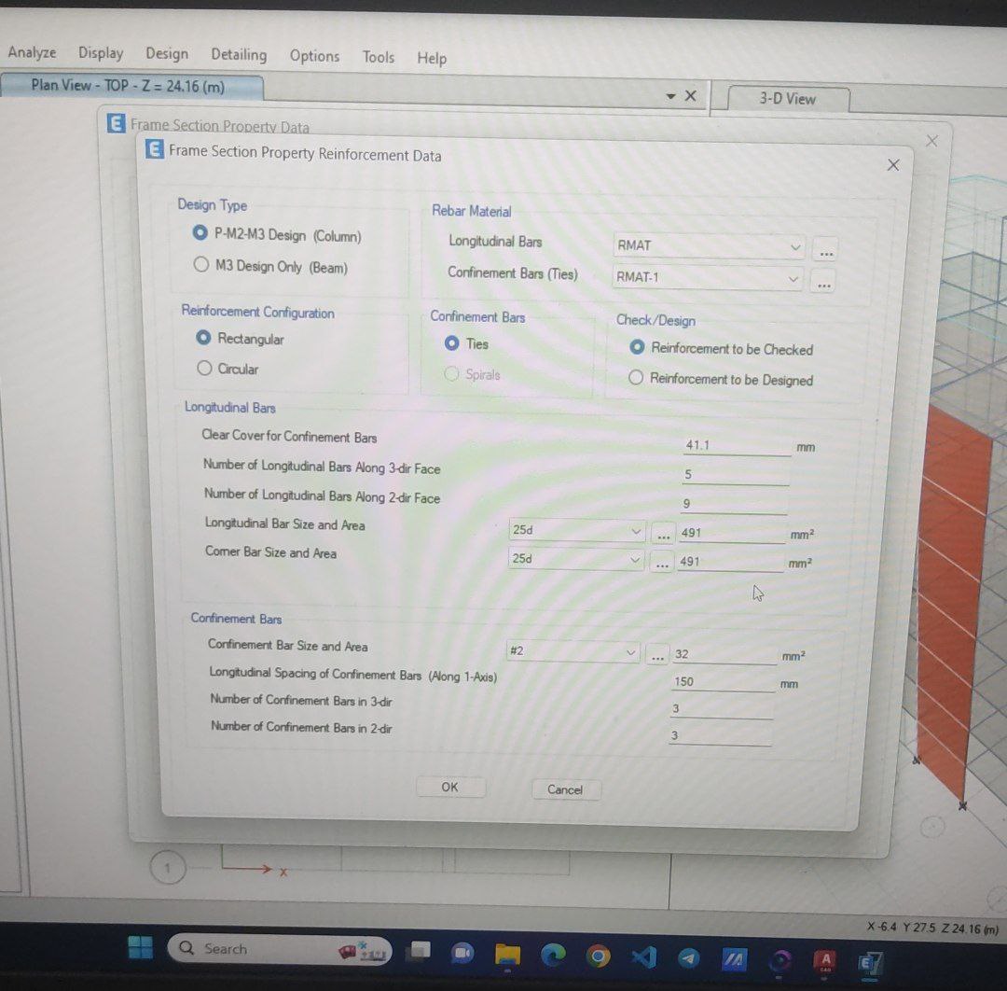Edit Longitudinal Bar area value 491
This screenshot has height=991, width=1007.
[732, 534]
